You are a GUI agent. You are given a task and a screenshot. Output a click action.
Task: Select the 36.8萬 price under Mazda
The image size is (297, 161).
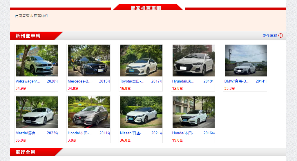(21, 140)
